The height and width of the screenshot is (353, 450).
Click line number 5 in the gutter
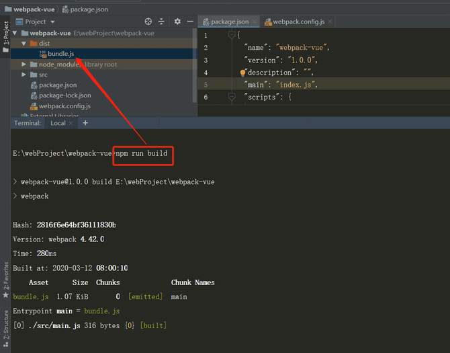(206, 85)
